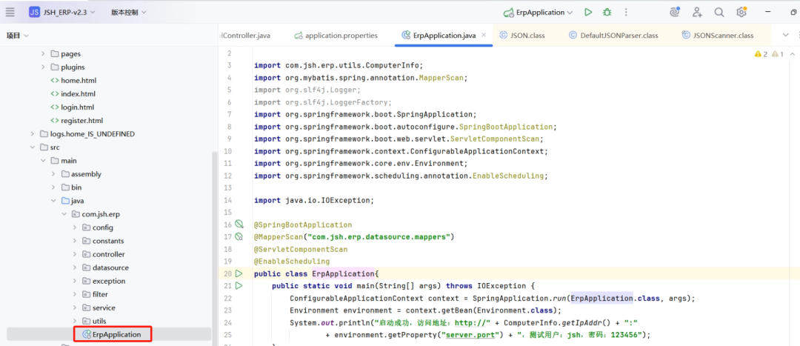This screenshot has height=346, width=800.
Task: Click Spring icon in run configuration selector
Action: point(507,13)
